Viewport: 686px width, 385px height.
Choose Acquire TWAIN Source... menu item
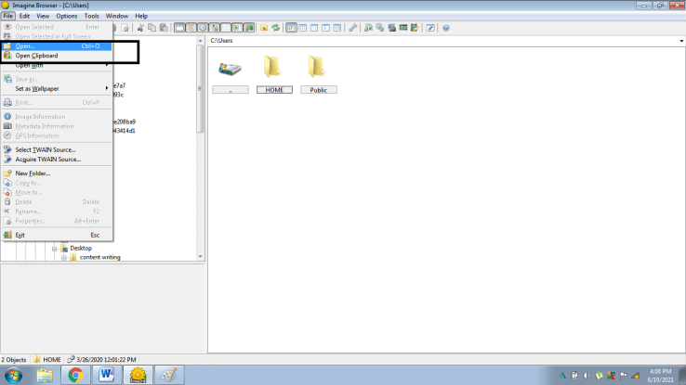[57, 160]
